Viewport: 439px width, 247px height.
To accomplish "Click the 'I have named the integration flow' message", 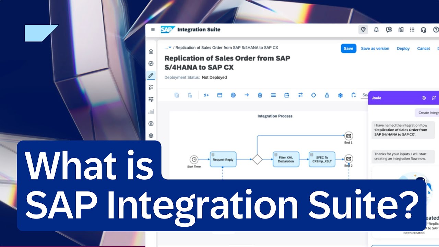I will (x=403, y=130).
